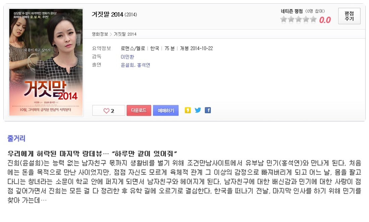Screen dimensions: 369x222
Task: Click the 거짓말 2014 breadcrumb item
Action: click(125, 34)
